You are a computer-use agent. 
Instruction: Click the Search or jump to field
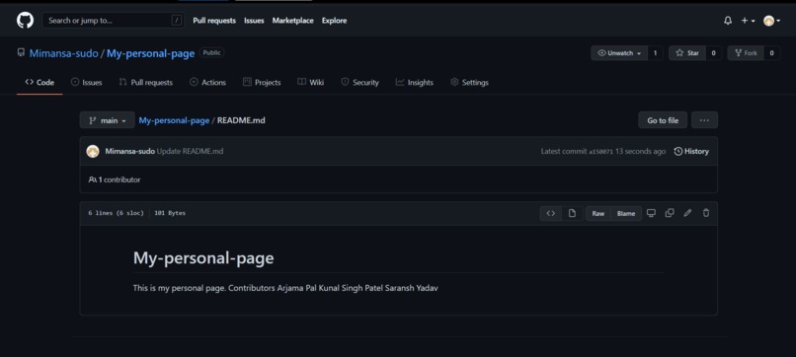(114, 21)
